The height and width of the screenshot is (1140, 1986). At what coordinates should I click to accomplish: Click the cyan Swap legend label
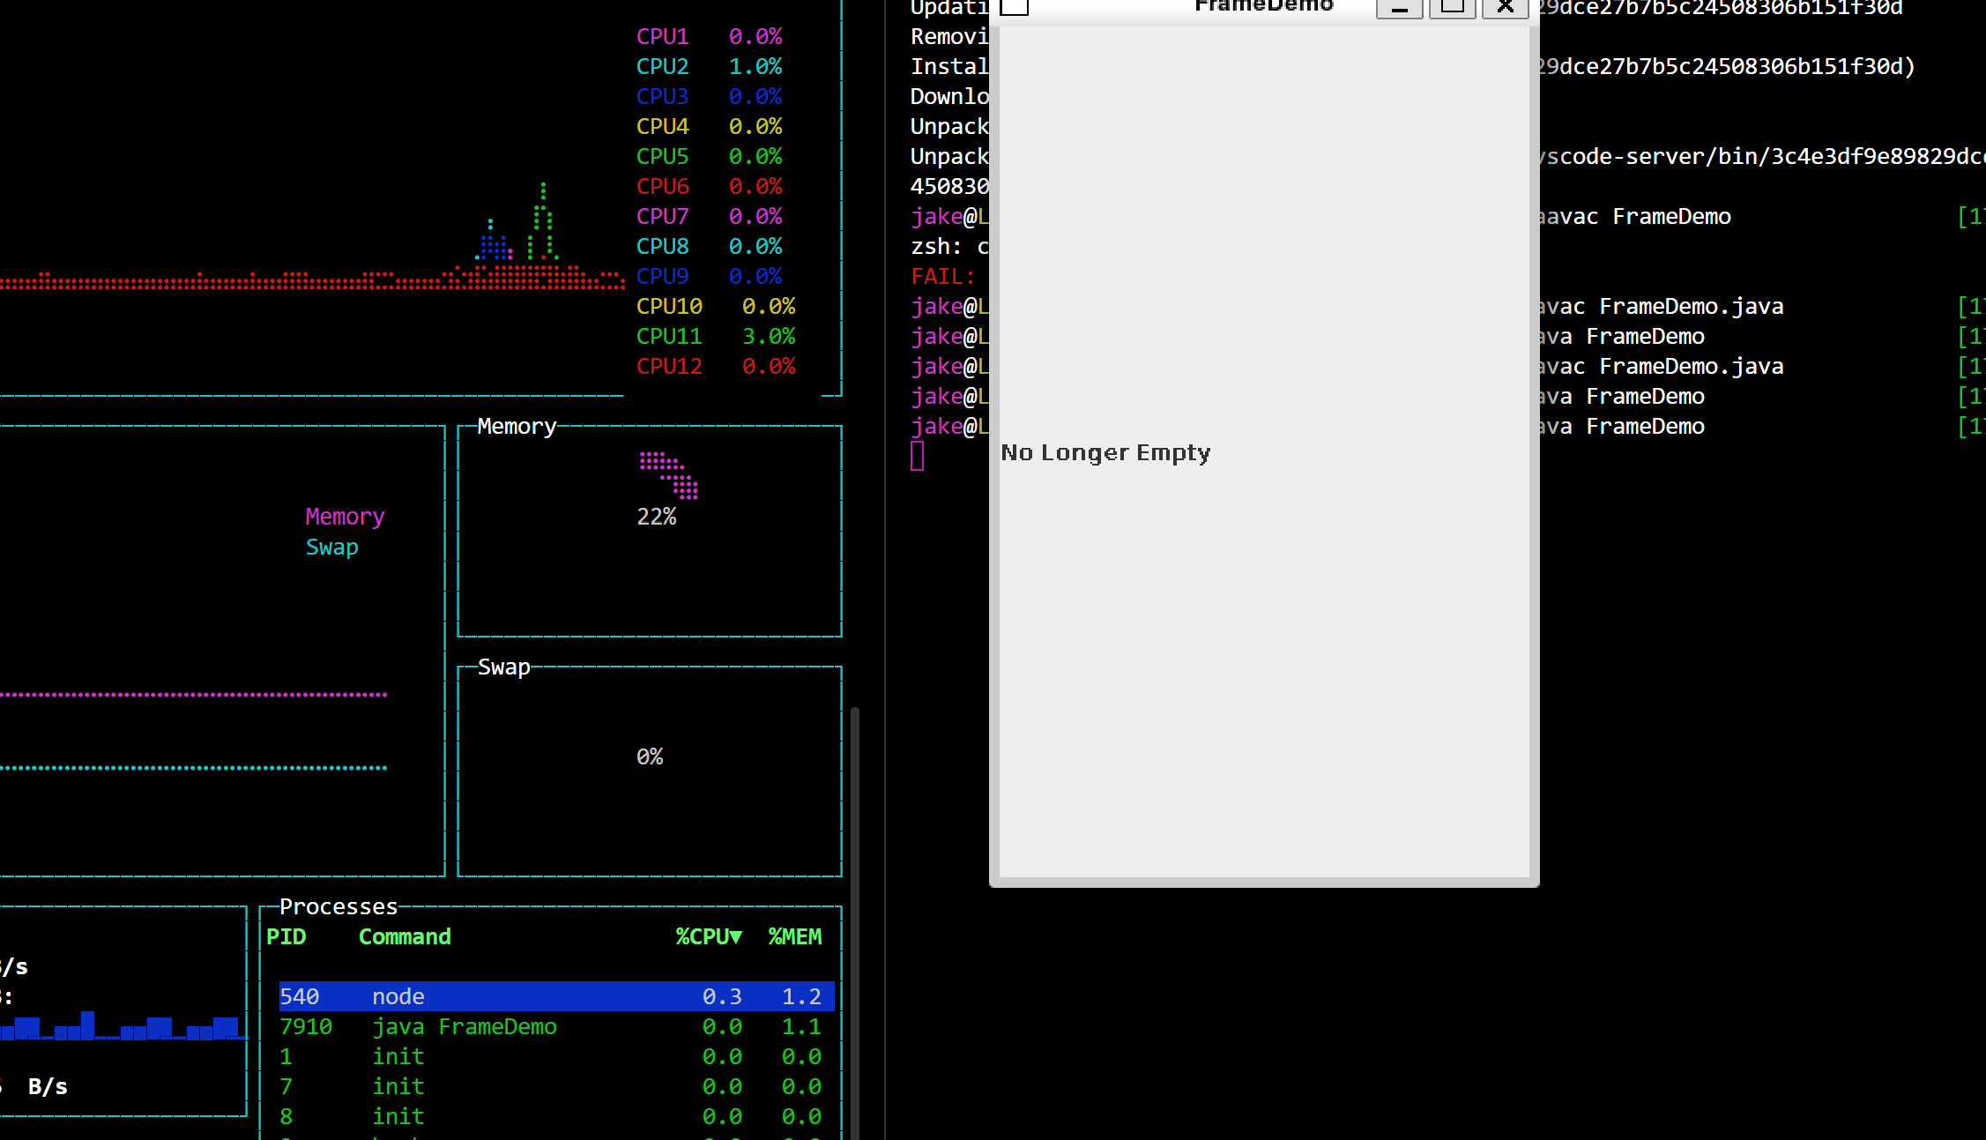(331, 547)
